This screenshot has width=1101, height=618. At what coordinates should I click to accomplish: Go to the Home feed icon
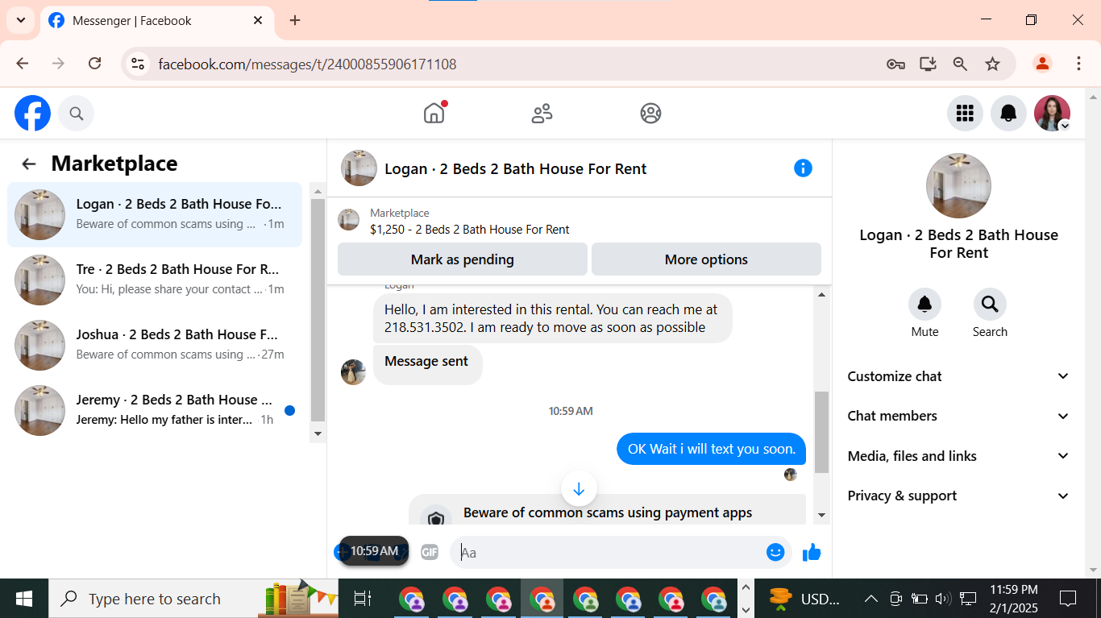pyautogui.click(x=434, y=114)
